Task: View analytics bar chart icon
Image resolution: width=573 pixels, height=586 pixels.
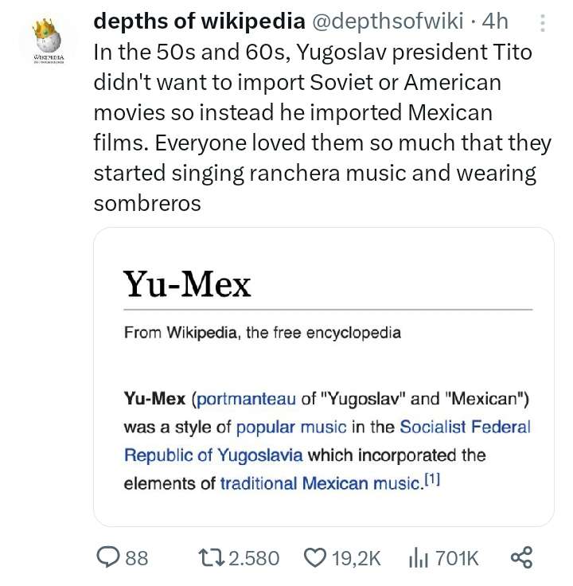Action: 419,557
